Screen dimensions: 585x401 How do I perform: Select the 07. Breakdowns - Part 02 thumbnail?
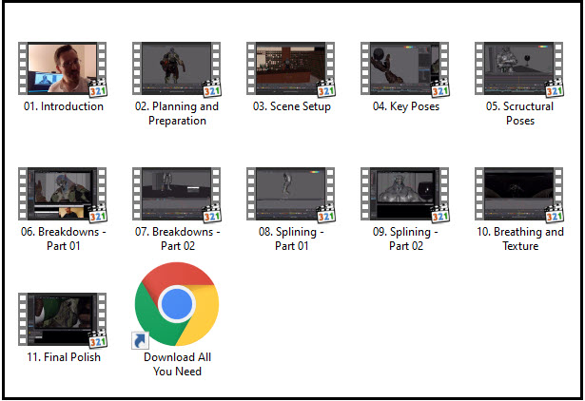tap(177, 194)
